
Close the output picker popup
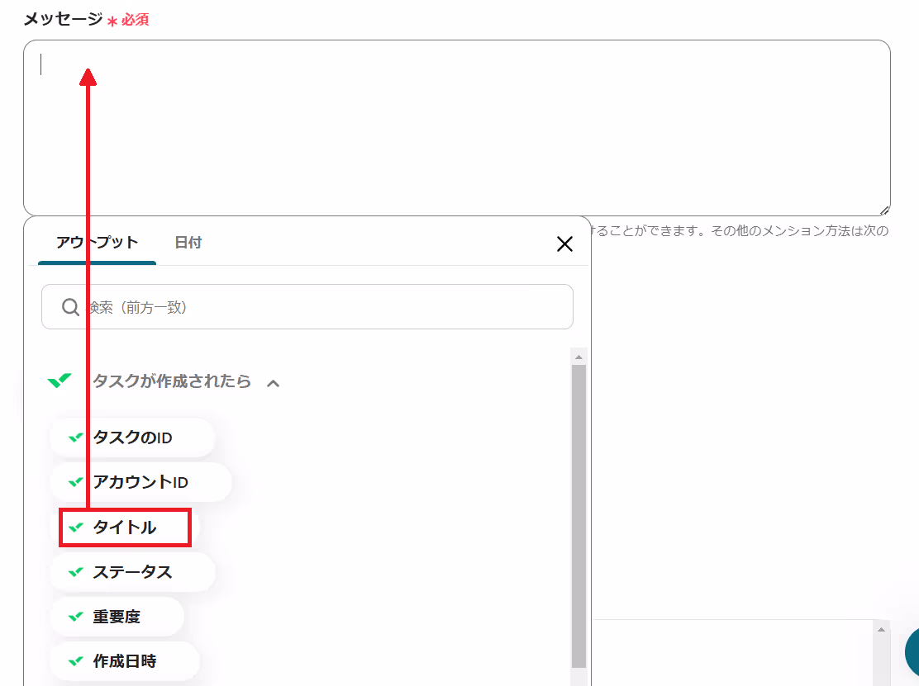pos(564,244)
